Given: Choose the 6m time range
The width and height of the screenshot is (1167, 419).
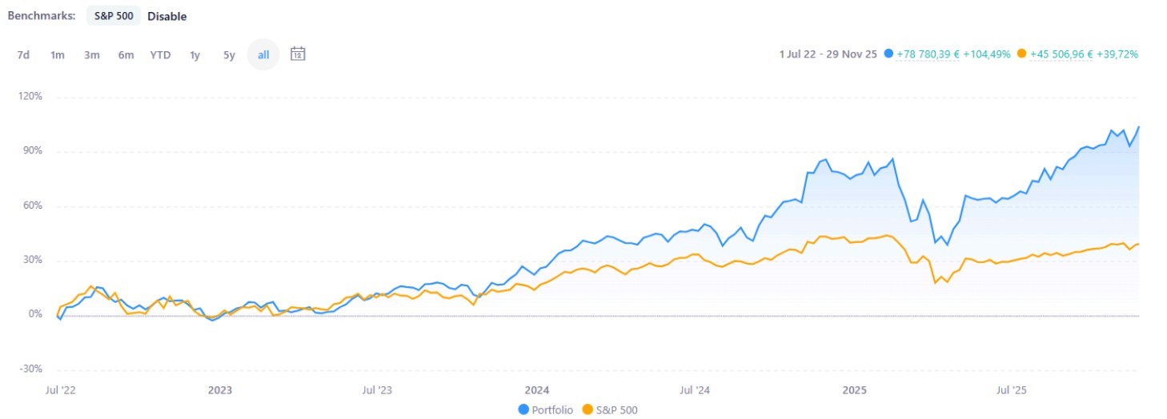Looking at the screenshot, I should (x=126, y=55).
